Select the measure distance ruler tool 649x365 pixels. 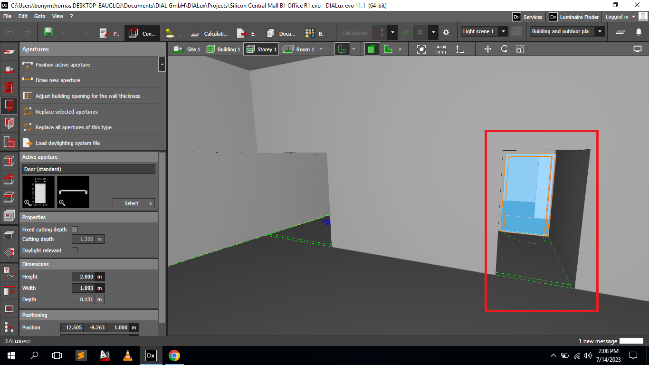[x=441, y=49]
